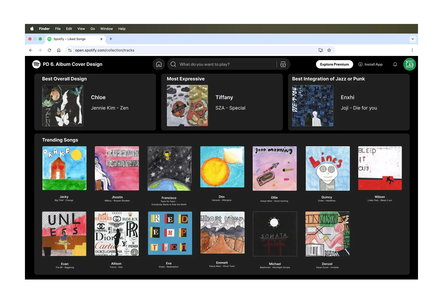Click the install/cast icon in address bar

[x=321, y=50]
